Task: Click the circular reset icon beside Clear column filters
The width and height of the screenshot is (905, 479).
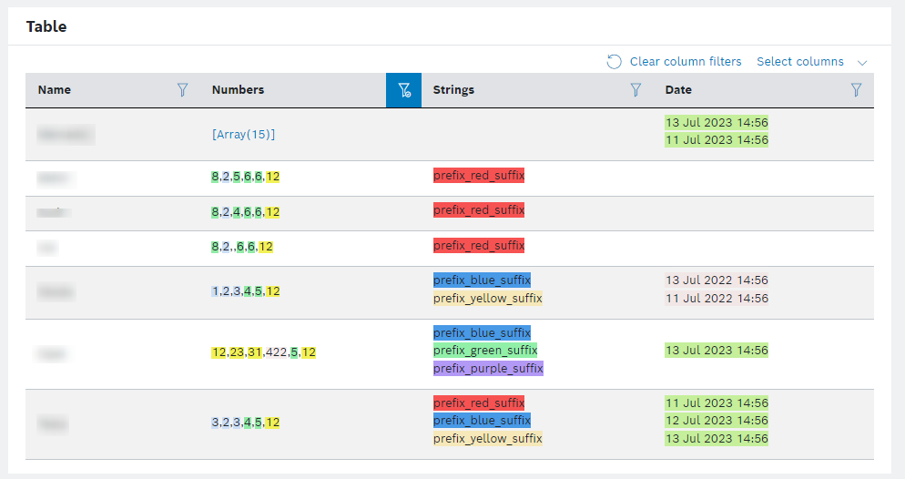Action: (x=615, y=62)
